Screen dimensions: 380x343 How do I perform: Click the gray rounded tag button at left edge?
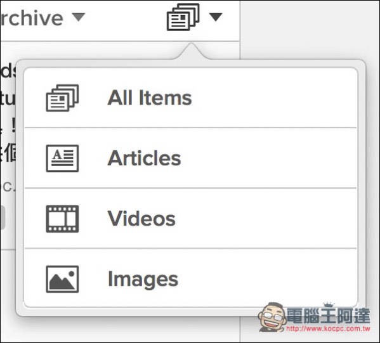click(x=3, y=217)
